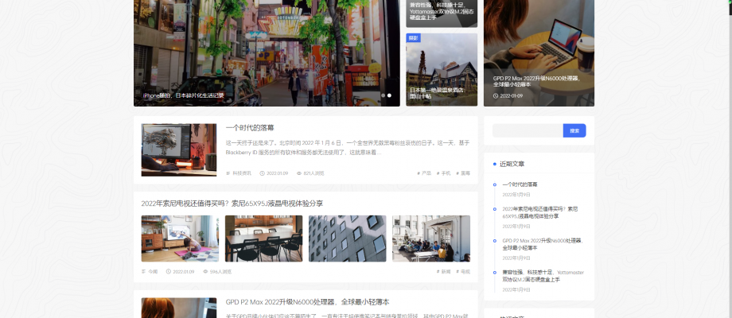The height and width of the screenshot is (318, 732).
Task: Select the 科技资讯 category link
Action: (x=242, y=173)
